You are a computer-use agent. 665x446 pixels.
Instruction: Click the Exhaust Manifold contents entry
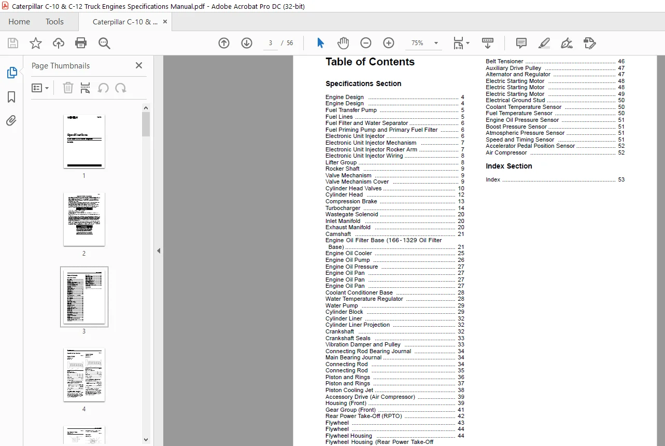point(395,228)
